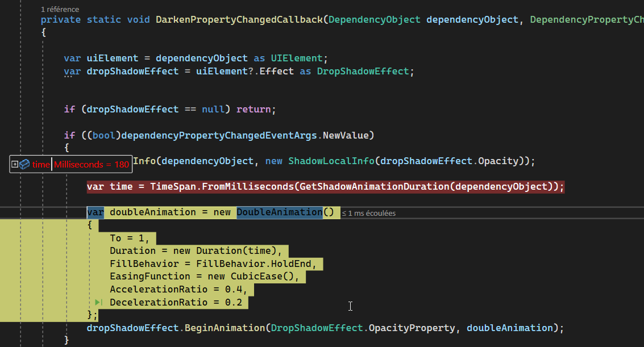Click 'uiElement' variable declaration
644x347 pixels.
pyautogui.click(x=112, y=58)
